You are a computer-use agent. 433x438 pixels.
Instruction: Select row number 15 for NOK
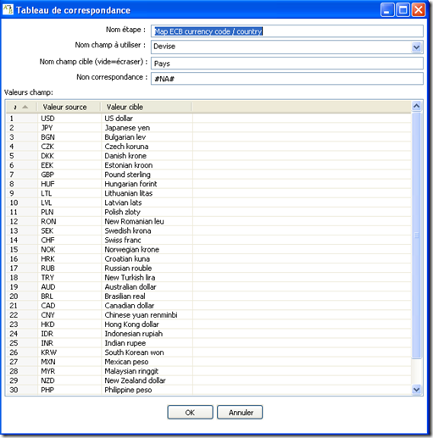(x=22, y=249)
